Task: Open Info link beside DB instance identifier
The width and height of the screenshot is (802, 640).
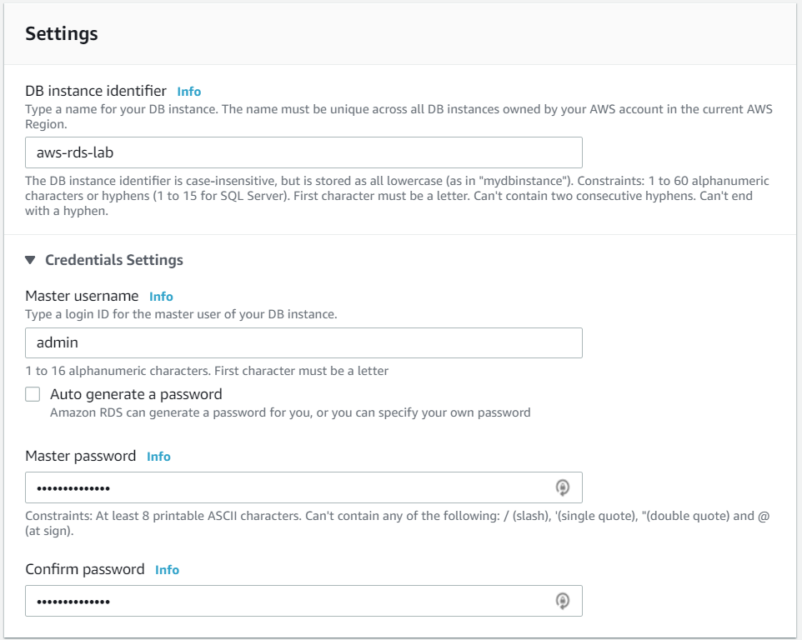Action: tap(188, 92)
